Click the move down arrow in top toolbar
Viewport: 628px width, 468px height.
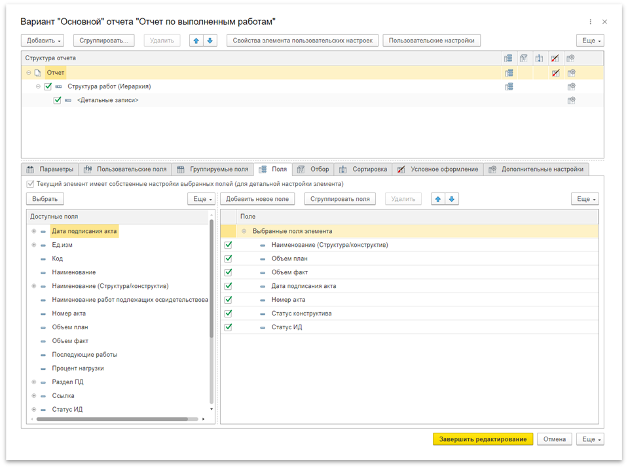click(210, 41)
